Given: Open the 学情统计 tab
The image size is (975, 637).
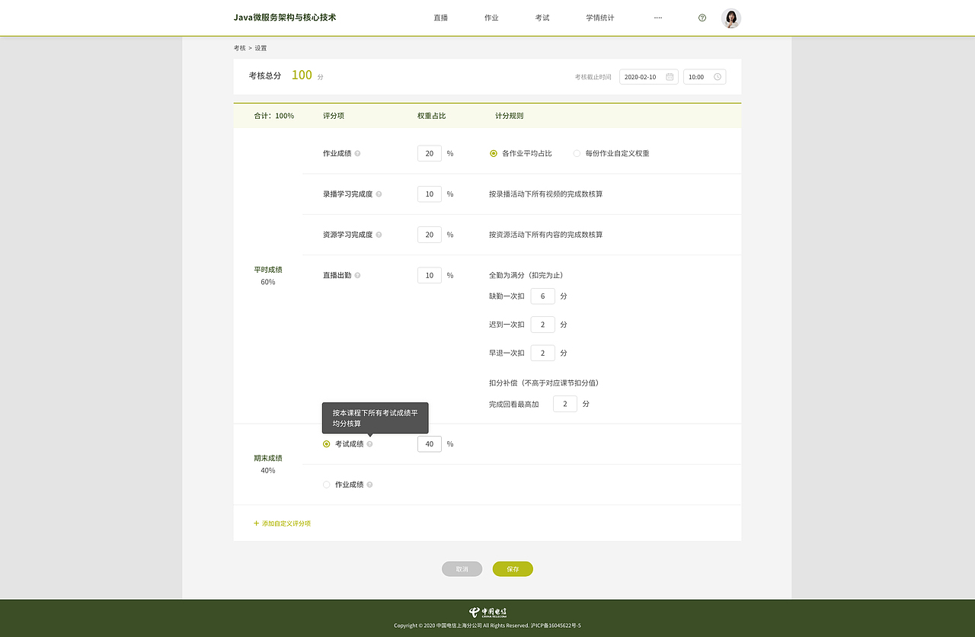Looking at the screenshot, I should point(600,18).
